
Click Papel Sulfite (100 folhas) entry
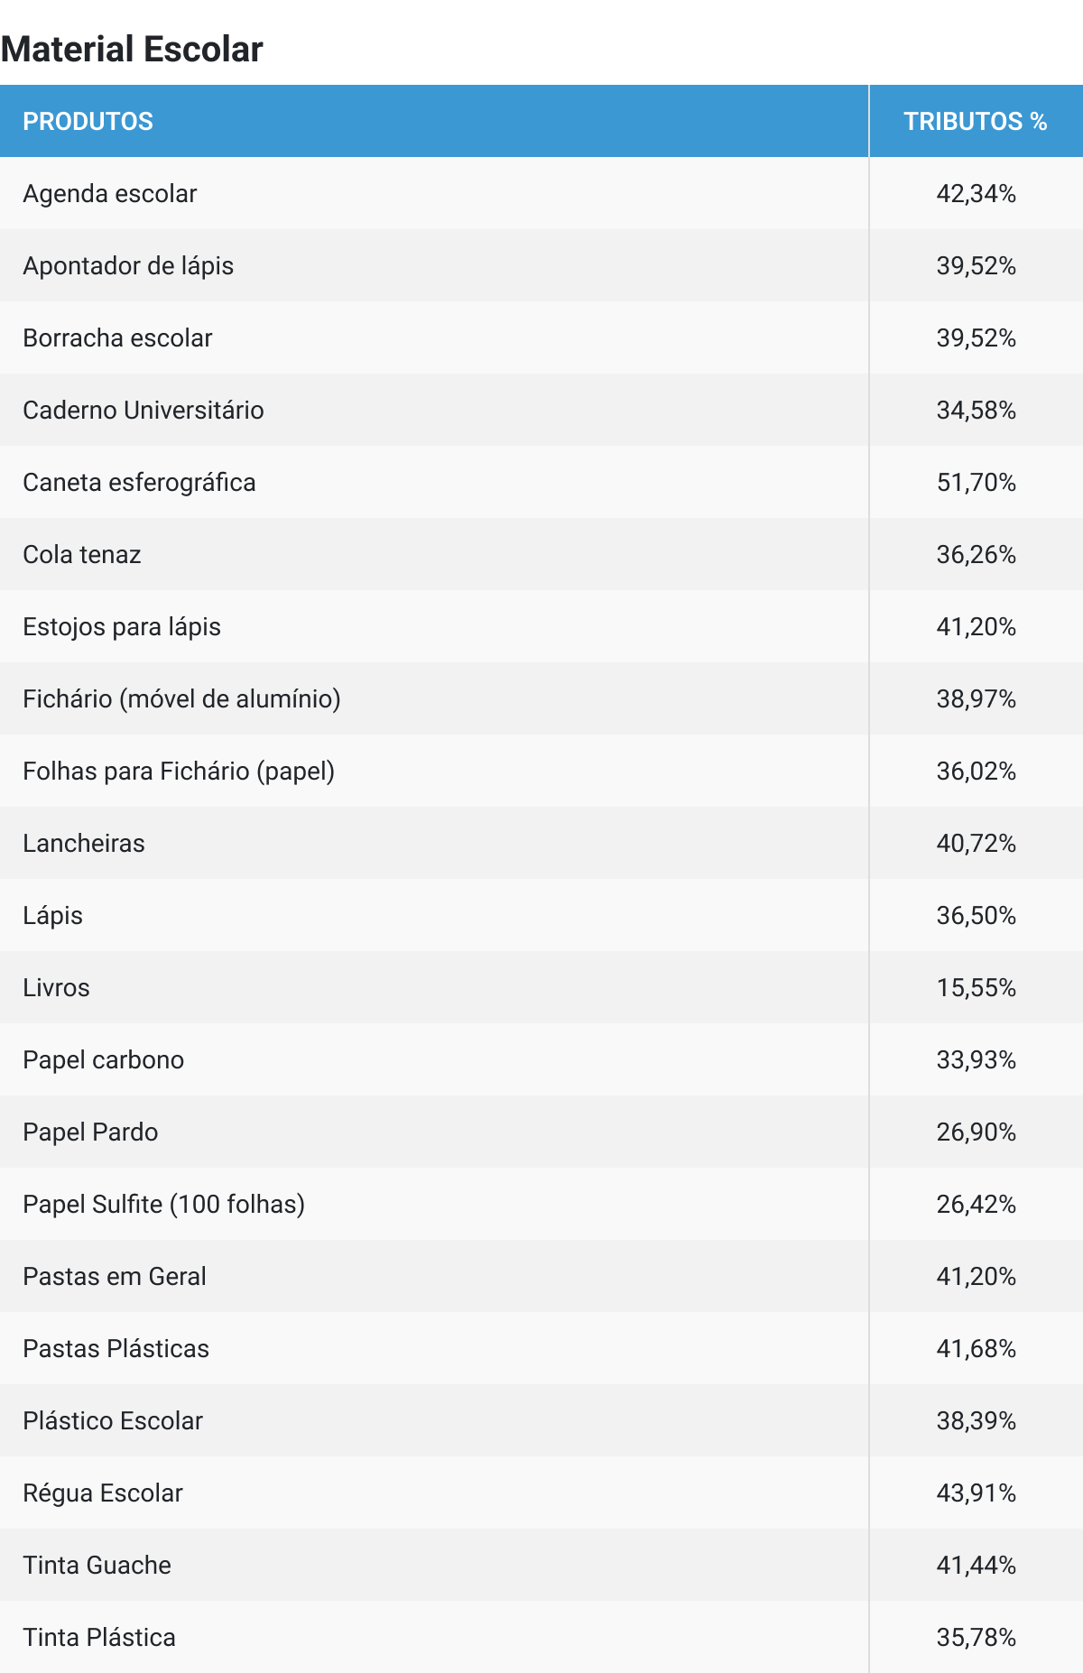(x=163, y=1204)
